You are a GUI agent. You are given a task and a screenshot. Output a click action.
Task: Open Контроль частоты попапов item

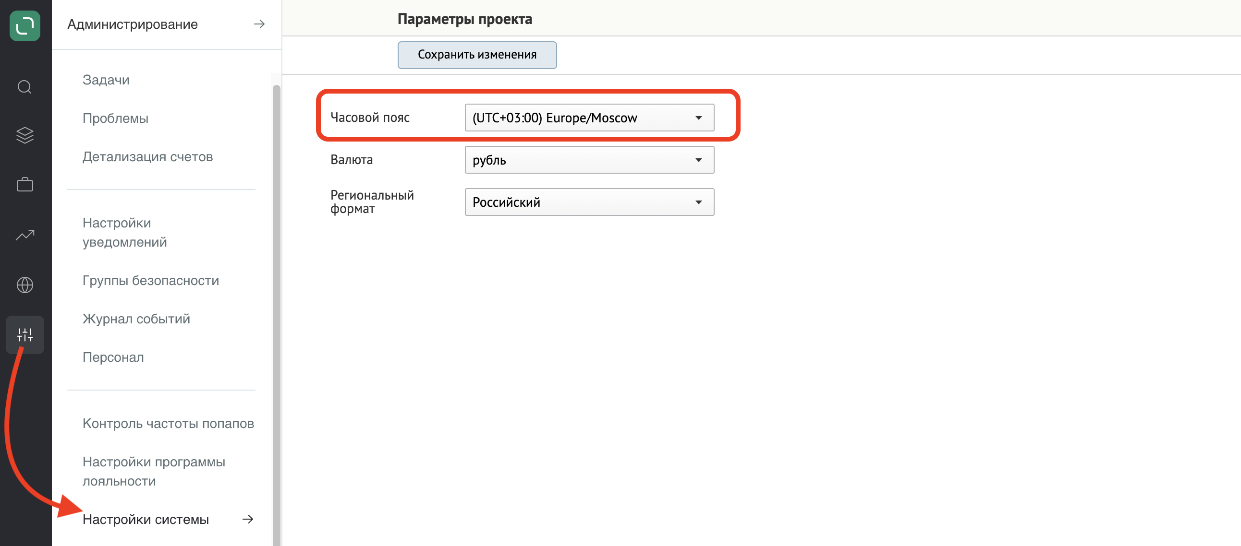point(168,424)
